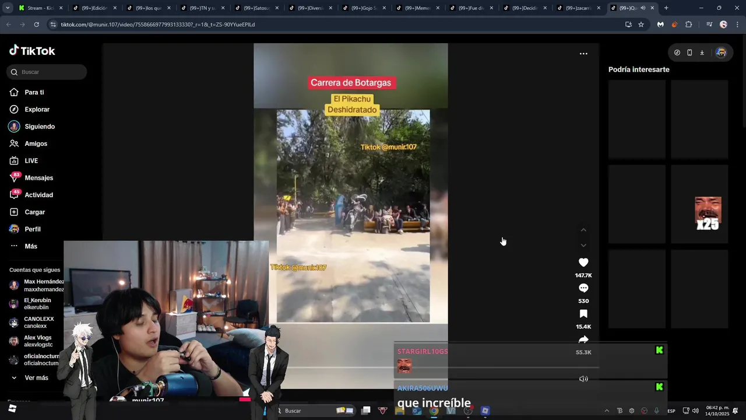
Task: Click the STARGIRL10GS chat message username
Action: coord(423,352)
